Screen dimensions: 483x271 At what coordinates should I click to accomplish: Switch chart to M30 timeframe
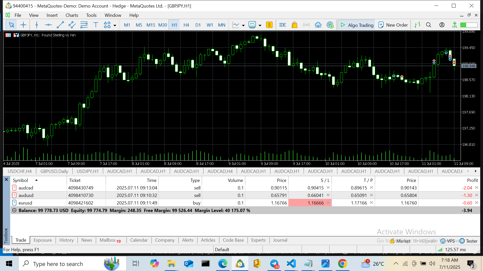point(163,25)
